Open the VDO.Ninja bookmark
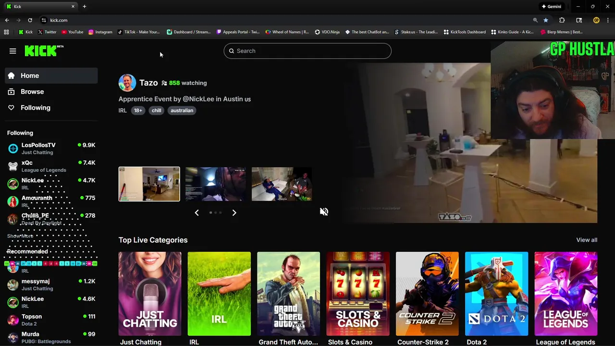Screen dimensions: 615x346 pos(327,32)
